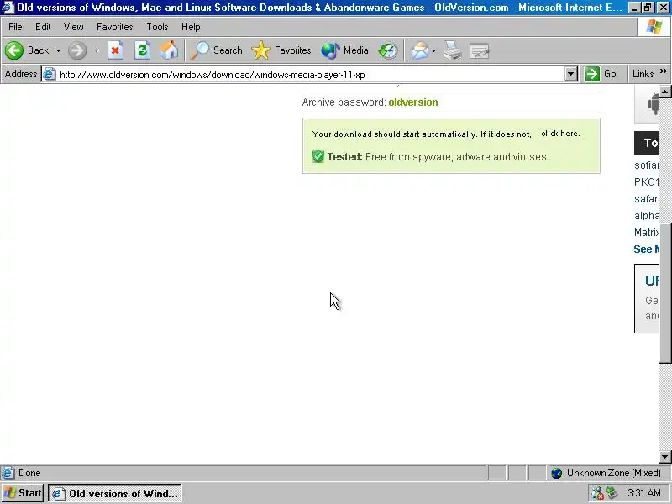Click the second system tray icon

(x=612, y=493)
